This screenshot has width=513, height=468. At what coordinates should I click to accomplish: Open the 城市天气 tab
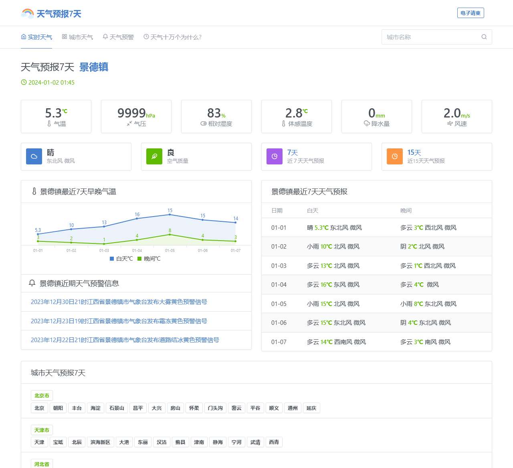(77, 37)
